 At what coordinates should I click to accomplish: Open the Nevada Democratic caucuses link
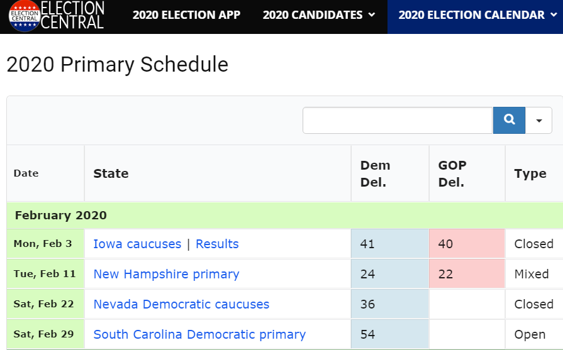[181, 304]
